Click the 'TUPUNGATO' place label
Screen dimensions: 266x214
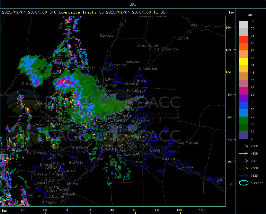[x=53, y=167]
